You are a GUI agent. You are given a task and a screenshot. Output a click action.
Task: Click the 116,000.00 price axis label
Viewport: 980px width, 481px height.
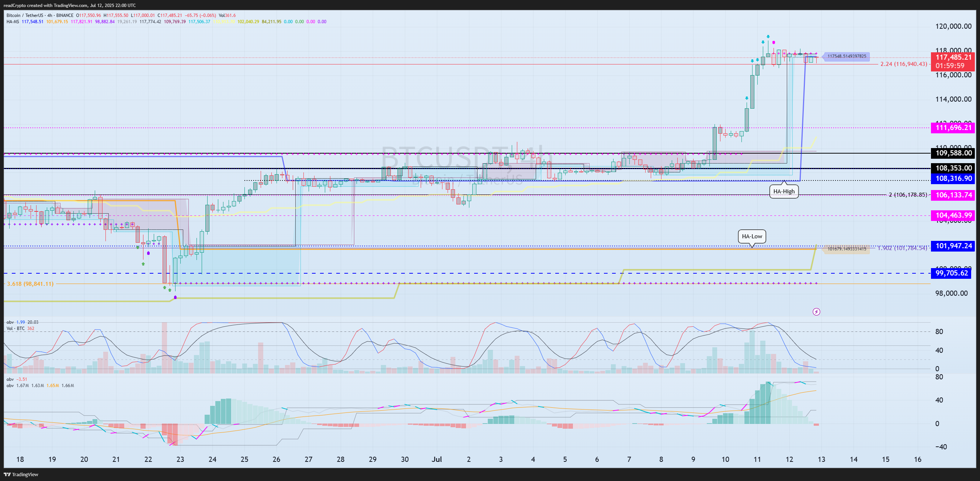[953, 75]
